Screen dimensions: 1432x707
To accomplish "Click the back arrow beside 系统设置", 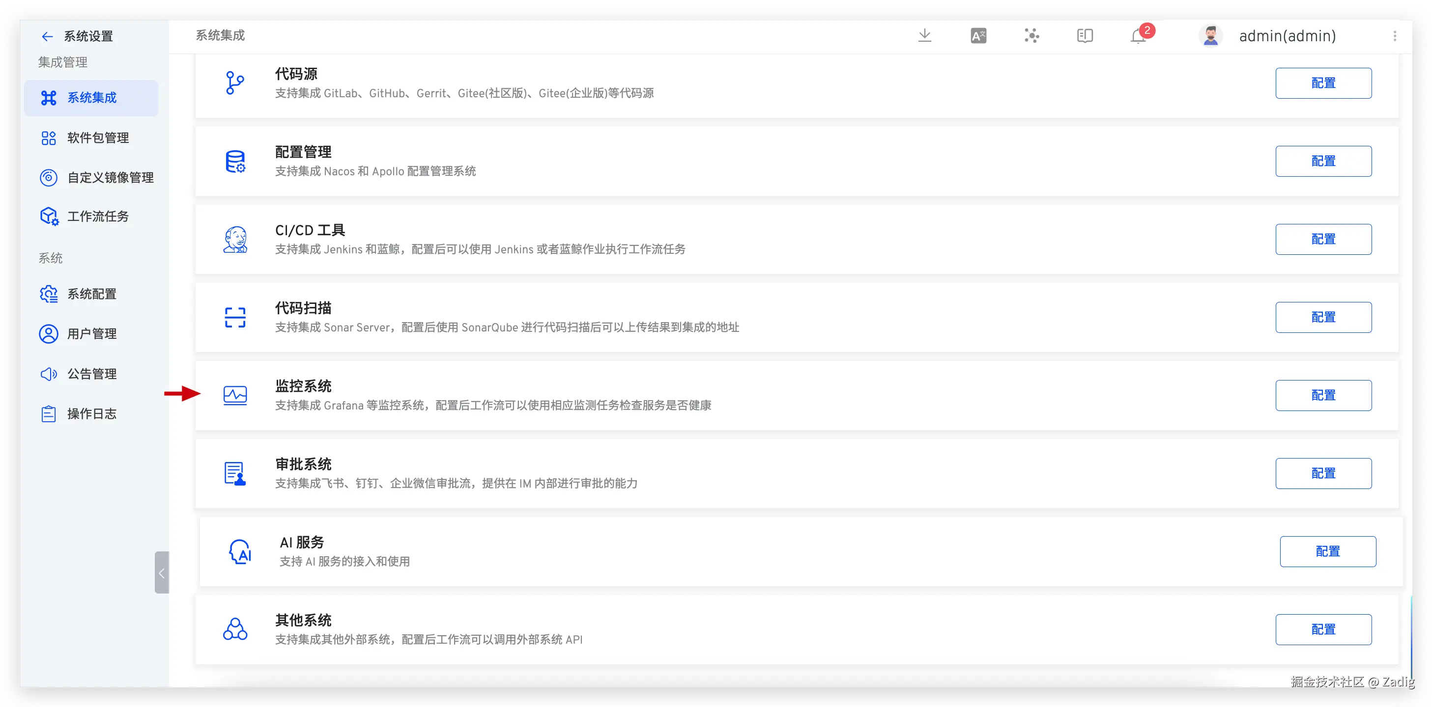I will (x=47, y=37).
